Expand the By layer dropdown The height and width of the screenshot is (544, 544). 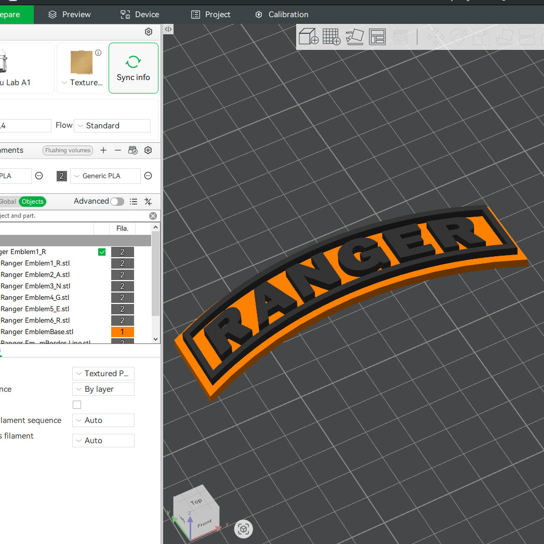[x=103, y=389]
